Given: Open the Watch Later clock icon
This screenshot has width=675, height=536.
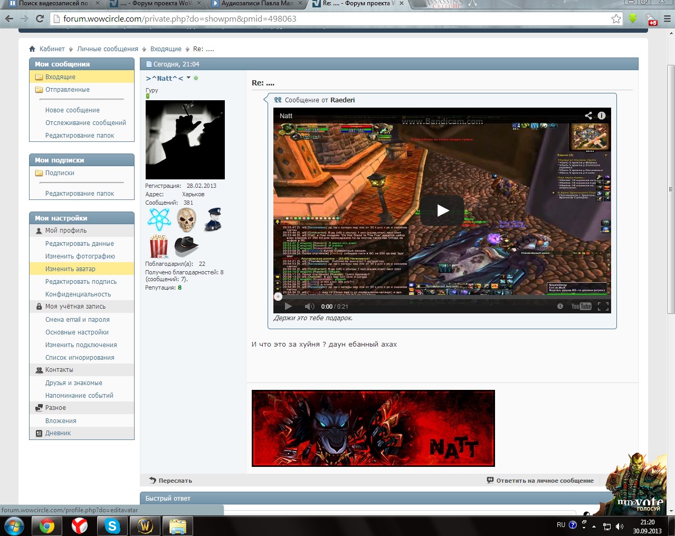Looking at the screenshot, I should click(560, 306).
